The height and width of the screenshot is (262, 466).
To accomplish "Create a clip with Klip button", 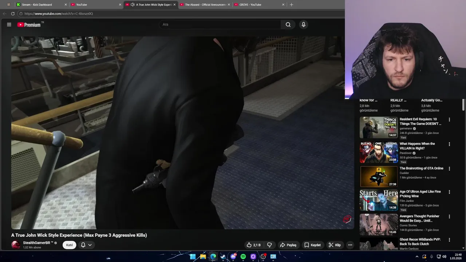I will point(335,245).
